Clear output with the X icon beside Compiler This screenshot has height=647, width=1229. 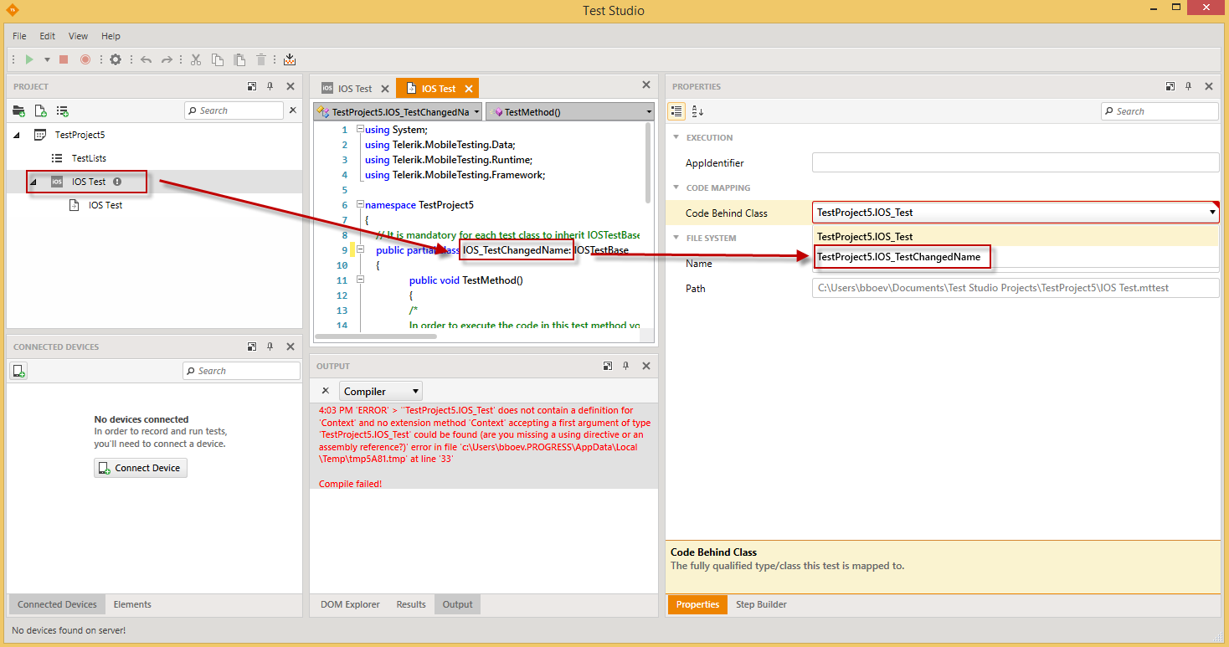tap(326, 391)
